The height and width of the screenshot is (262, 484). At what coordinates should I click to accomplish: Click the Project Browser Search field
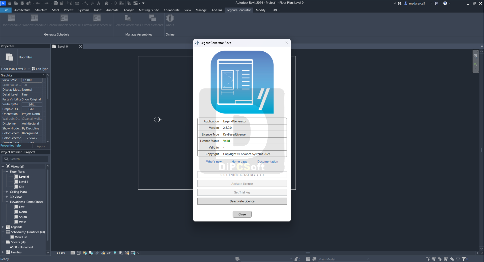click(x=25, y=159)
